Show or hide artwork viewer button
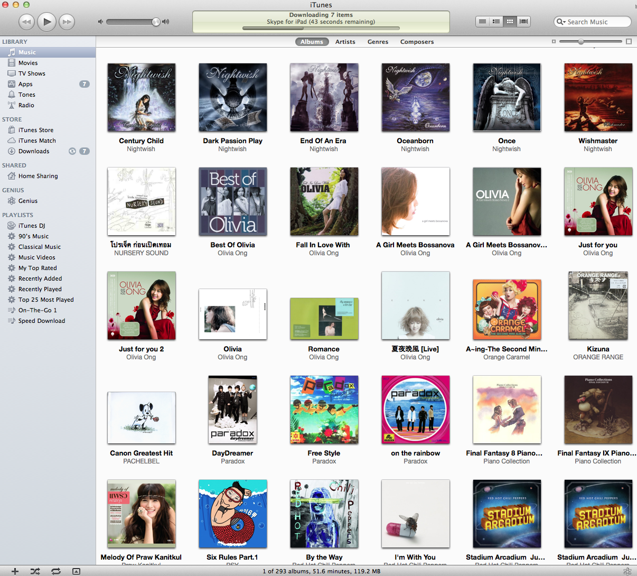637x576 pixels. (x=76, y=571)
